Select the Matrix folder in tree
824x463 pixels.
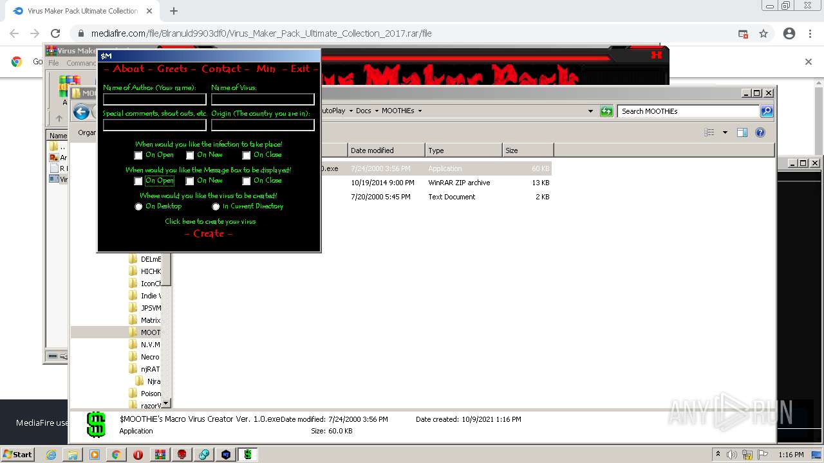point(145,320)
